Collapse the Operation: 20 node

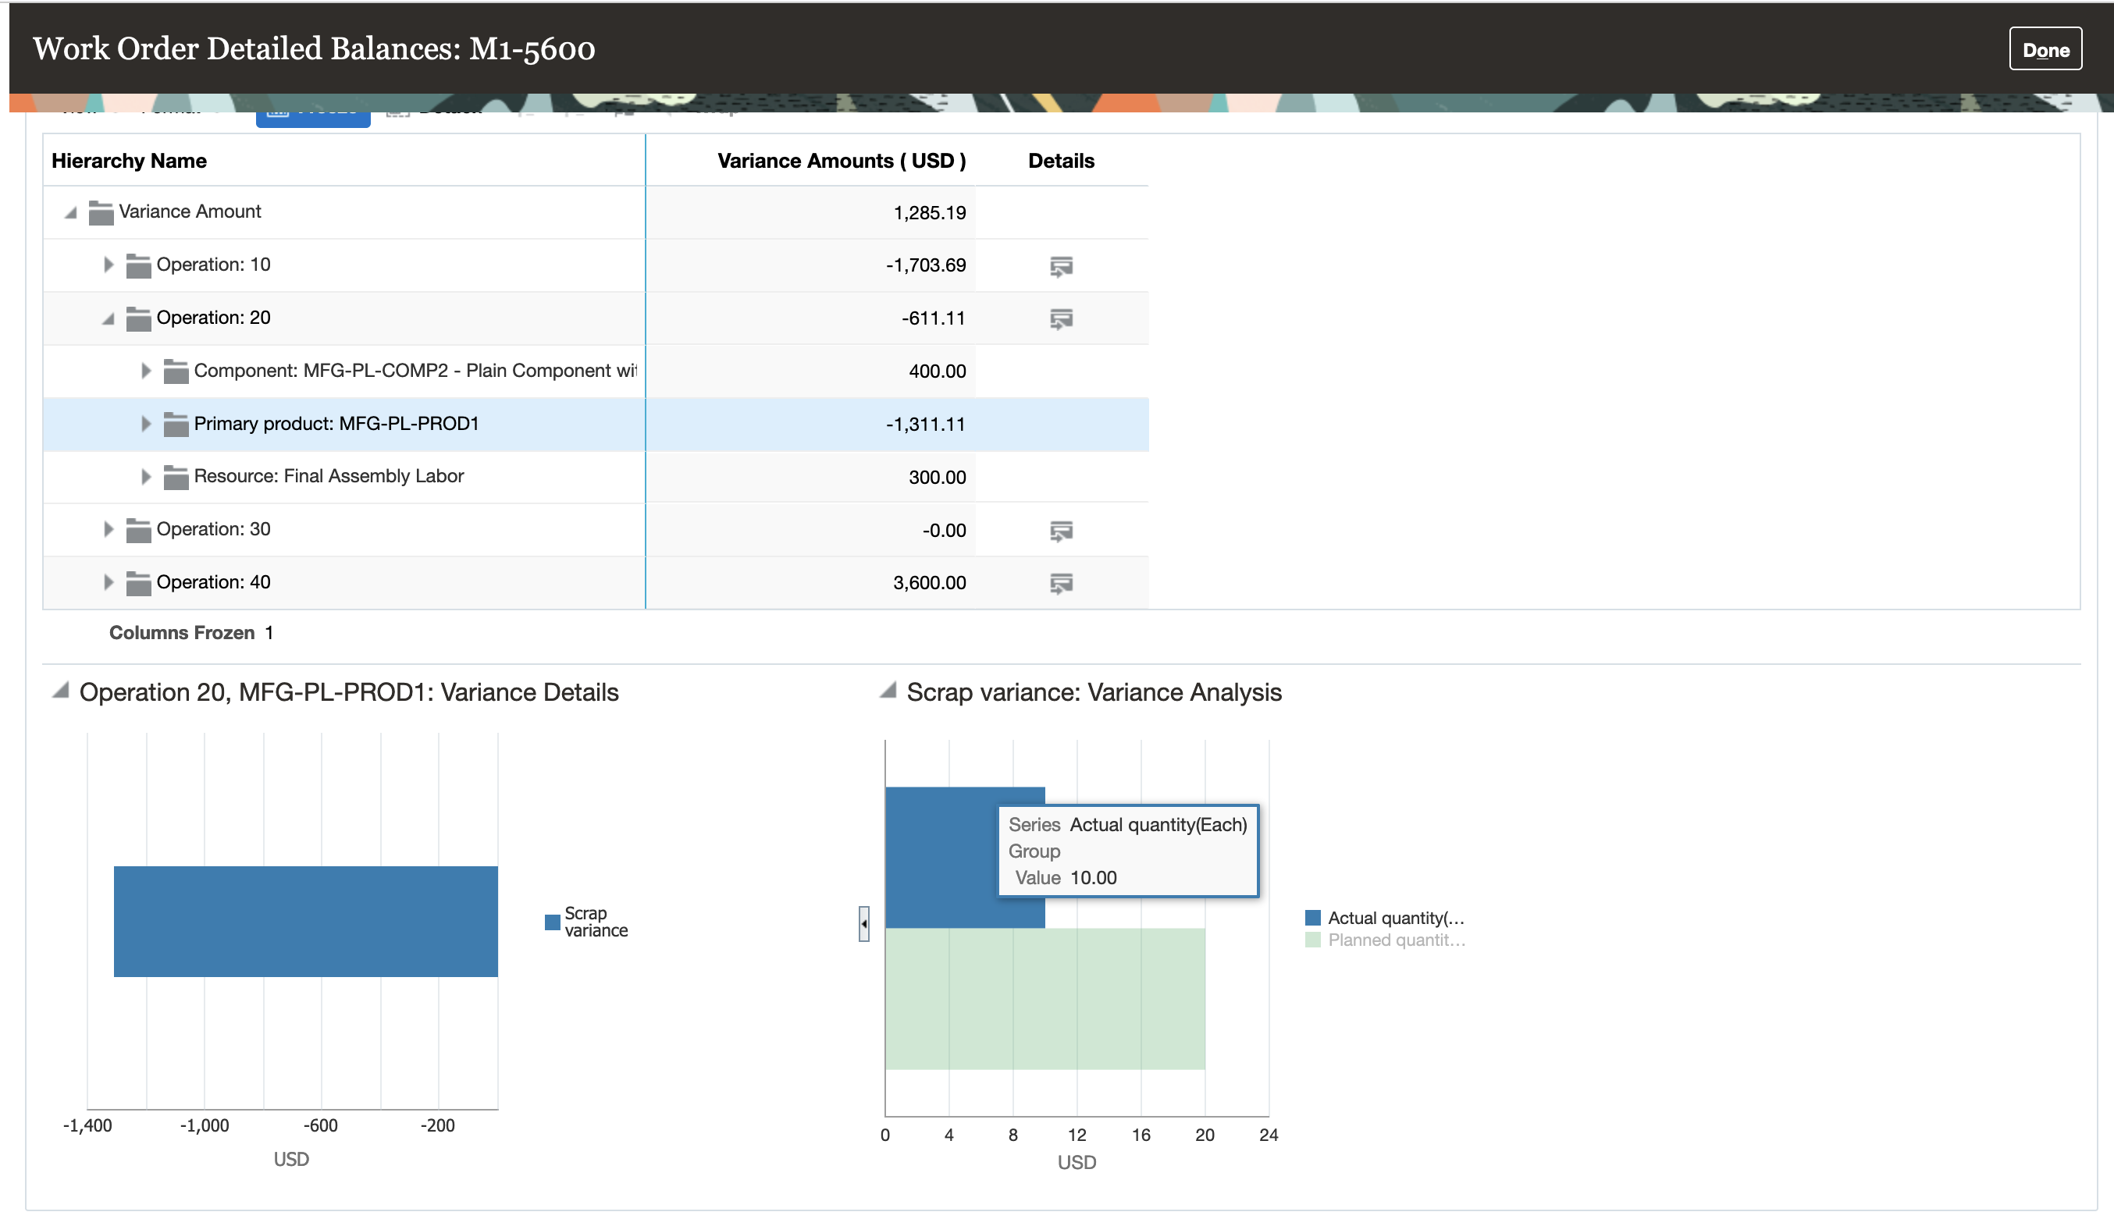coord(108,318)
